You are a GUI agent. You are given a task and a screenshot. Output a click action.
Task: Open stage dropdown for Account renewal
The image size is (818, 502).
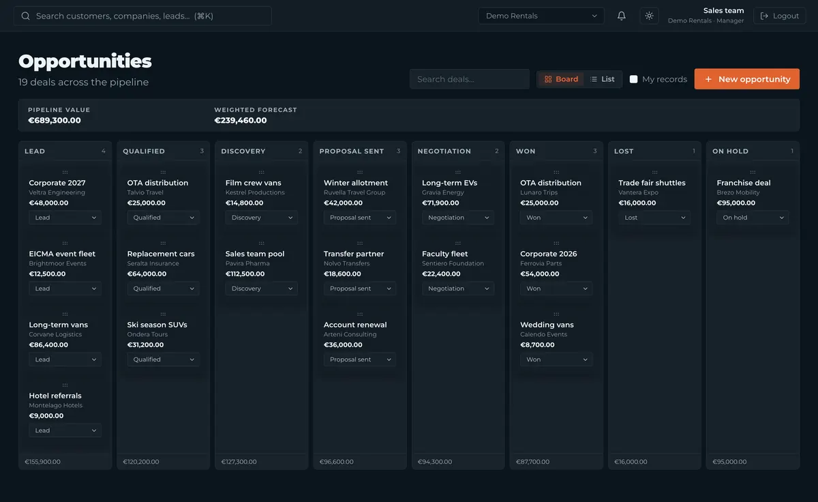[x=360, y=359]
